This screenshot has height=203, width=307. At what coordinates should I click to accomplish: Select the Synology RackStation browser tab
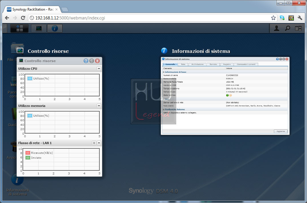tap(33, 9)
